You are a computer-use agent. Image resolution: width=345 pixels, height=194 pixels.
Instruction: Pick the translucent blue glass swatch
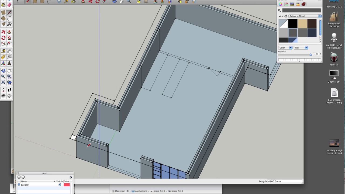click(x=293, y=40)
